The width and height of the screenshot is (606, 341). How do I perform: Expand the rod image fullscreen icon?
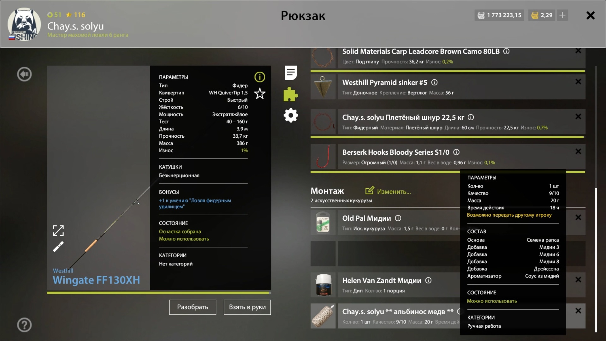(58, 230)
